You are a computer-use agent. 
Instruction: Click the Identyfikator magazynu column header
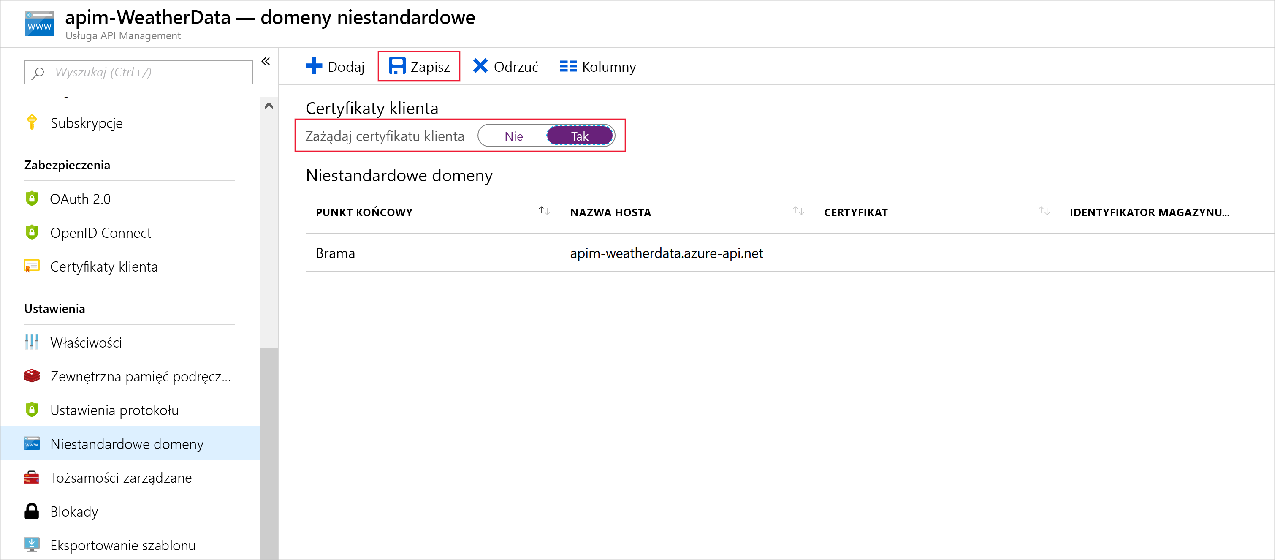(1149, 212)
